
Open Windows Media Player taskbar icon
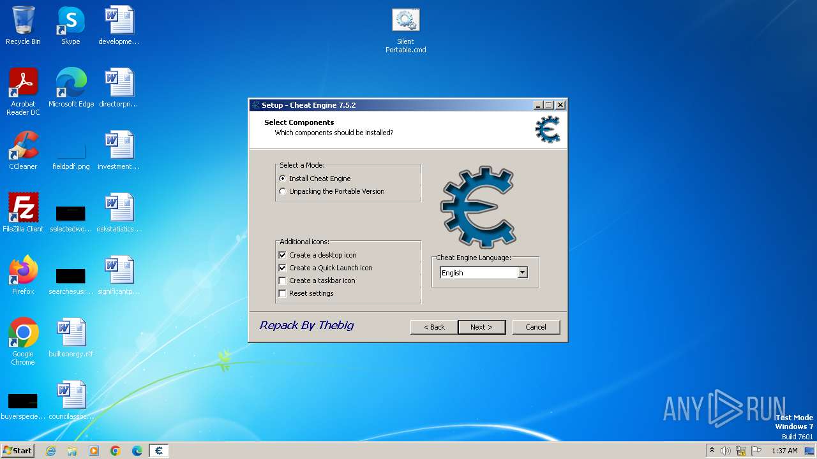(94, 451)
